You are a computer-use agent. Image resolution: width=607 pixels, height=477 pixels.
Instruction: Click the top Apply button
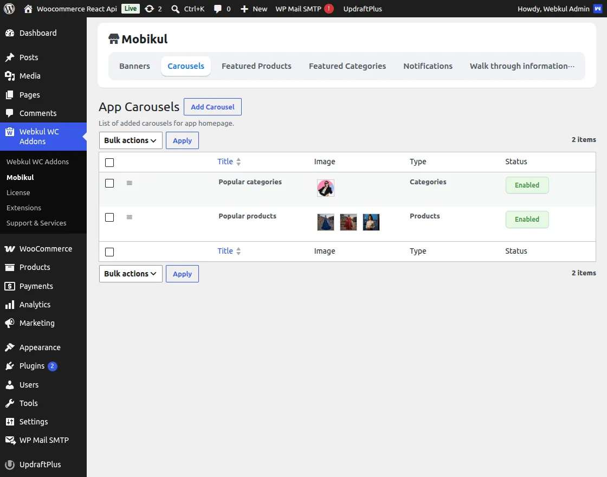point(182,140)
